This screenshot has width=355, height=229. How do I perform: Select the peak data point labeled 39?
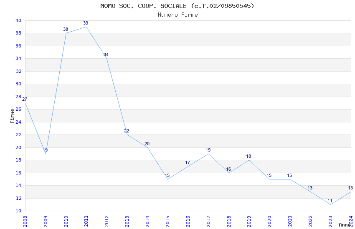(86, 23)
